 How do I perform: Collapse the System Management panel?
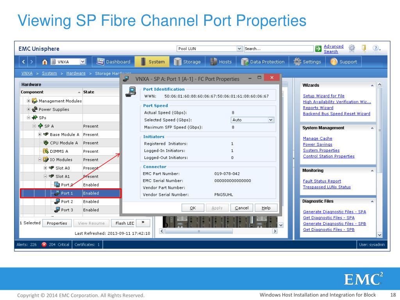(372, 128)
